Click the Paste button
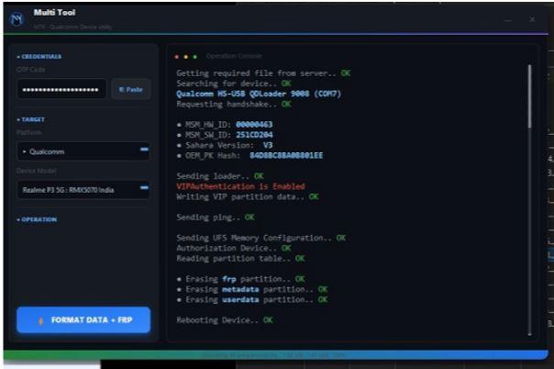Screen dimensions: 554x369 tap(131, 89)
